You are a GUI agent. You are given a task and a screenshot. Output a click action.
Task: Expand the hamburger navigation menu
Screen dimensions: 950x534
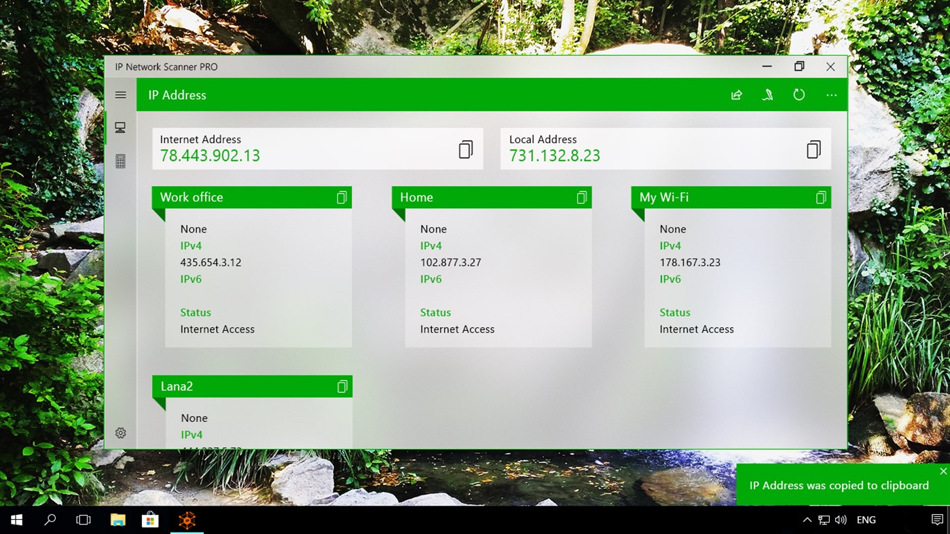coord(120,95)
